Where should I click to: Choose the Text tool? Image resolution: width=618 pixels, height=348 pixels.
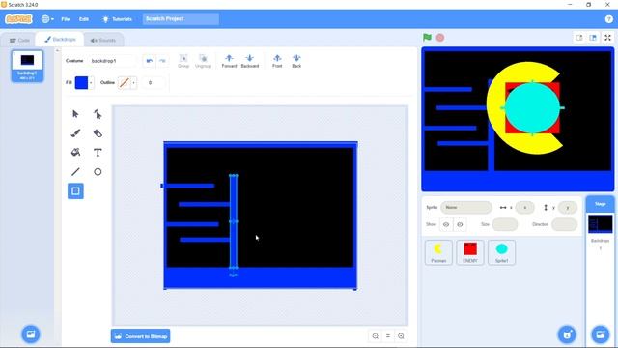98,153
